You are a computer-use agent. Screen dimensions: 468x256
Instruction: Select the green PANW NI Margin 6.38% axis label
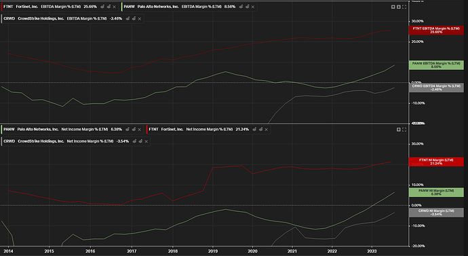tap(436, 192)
